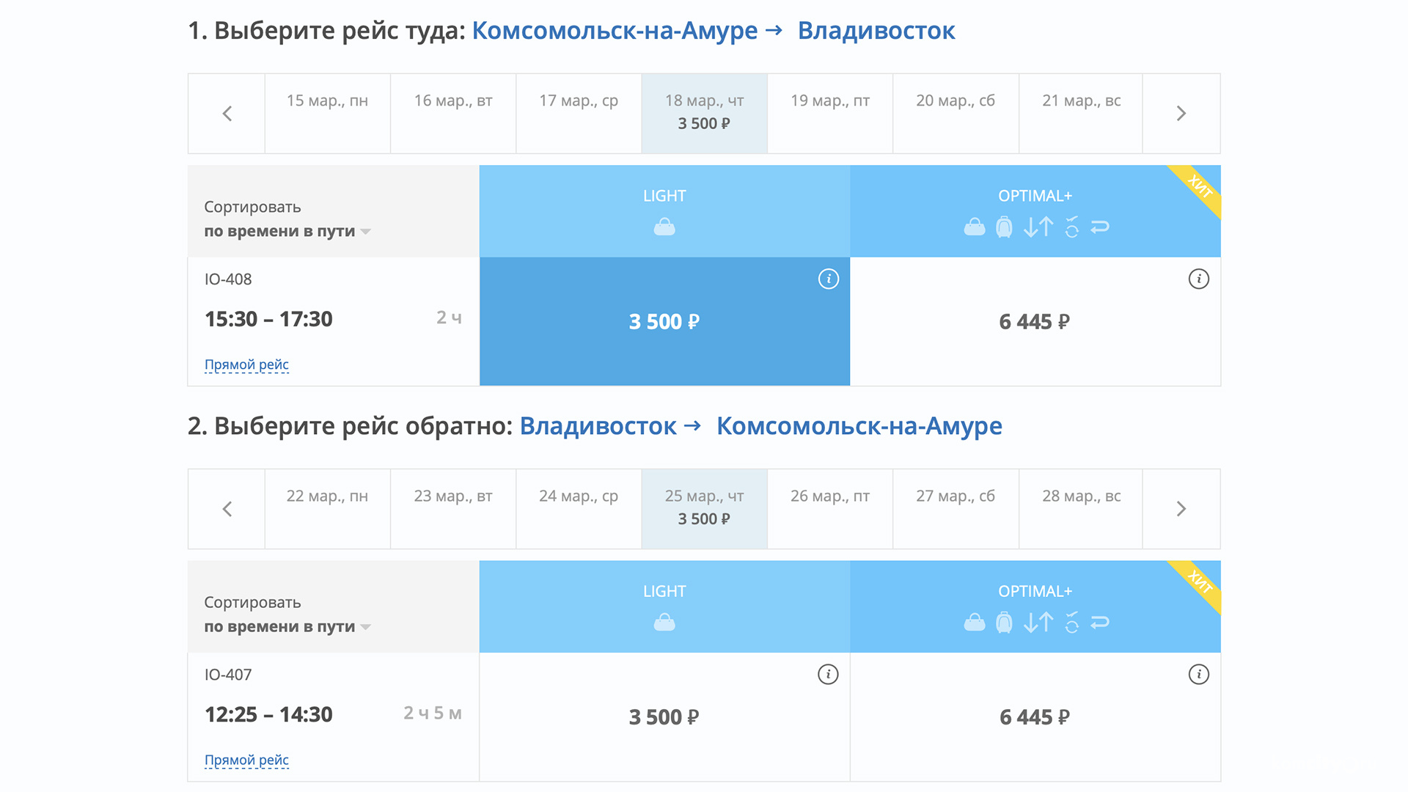Open info for outbound OPTIMAL+ 6 445 ₽ fare
Viewport: 1408px width, 792px height.
pyautogui.click(x=1198, y=279)
